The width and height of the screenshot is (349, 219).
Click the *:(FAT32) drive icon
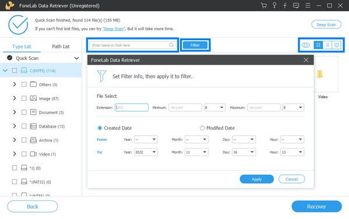coord(24,182)
